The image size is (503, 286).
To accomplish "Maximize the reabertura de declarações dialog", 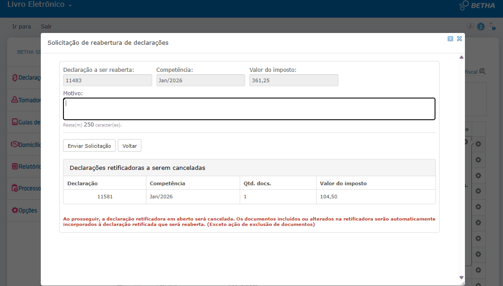I will (x=450, y=39).
